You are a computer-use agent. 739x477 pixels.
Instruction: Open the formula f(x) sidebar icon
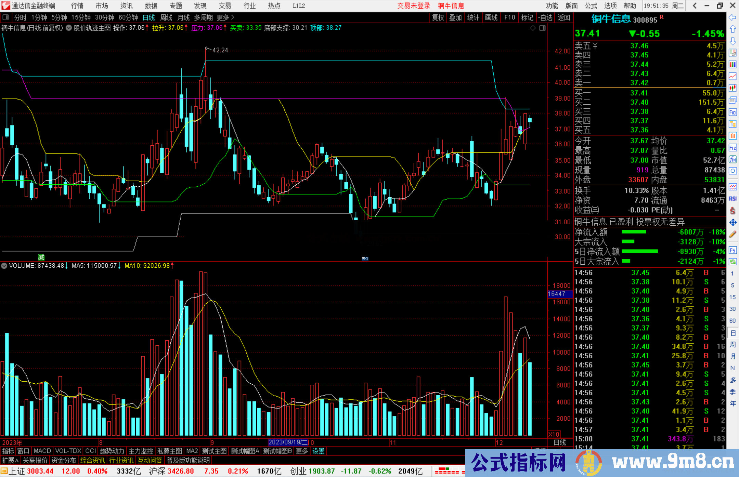point(732,159)
